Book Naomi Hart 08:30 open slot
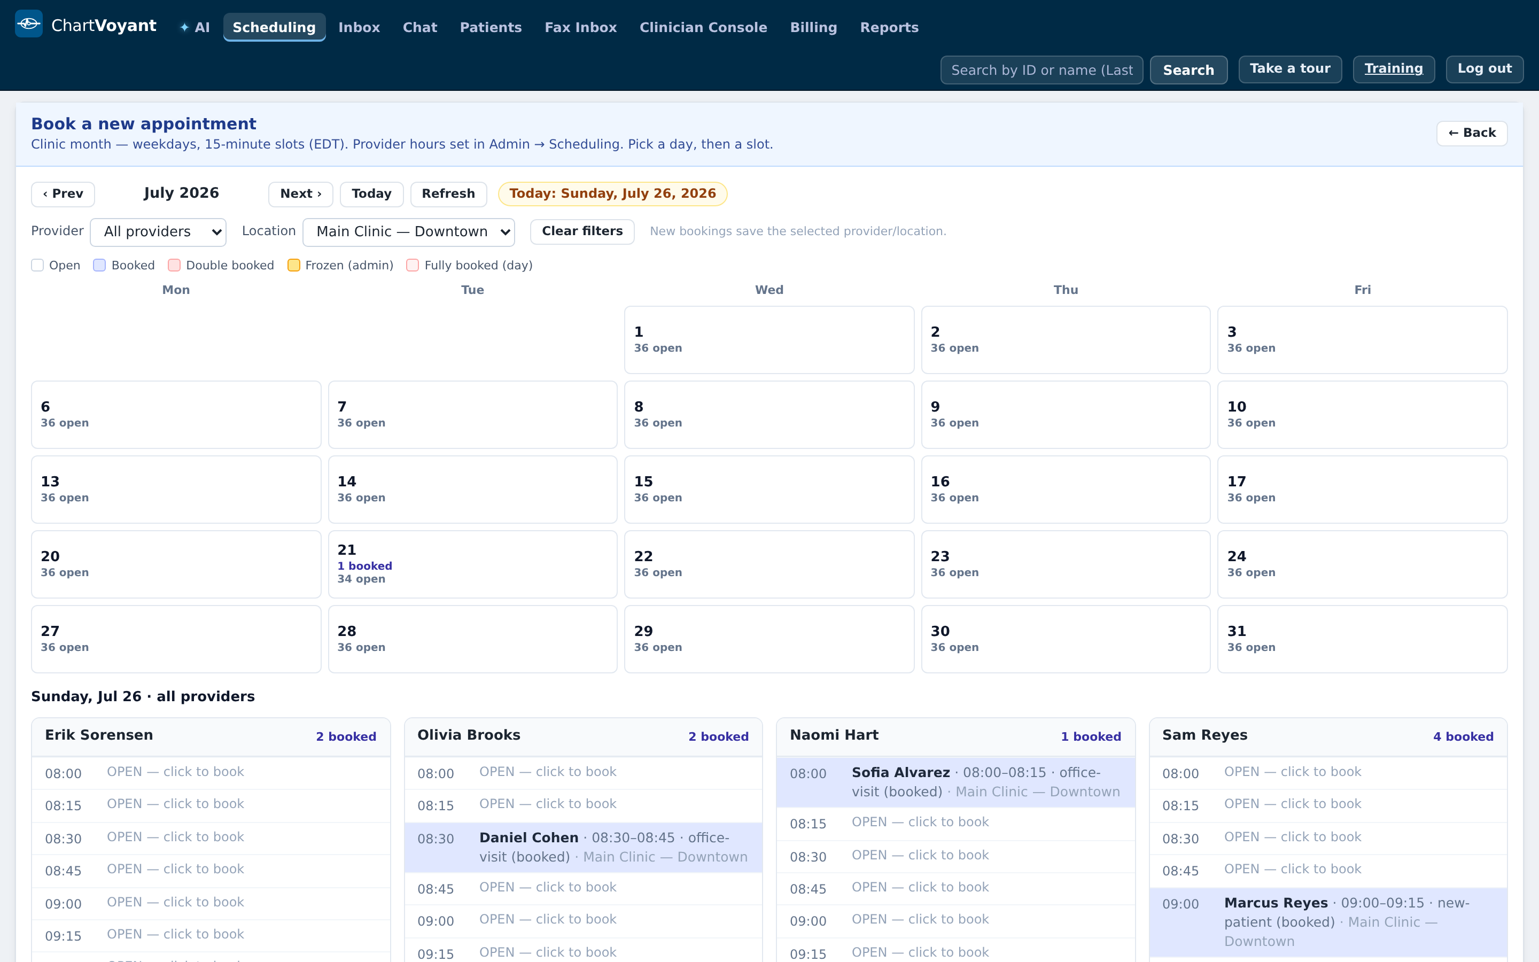Screen dimensions: 1539x962 tap(956, 856)
